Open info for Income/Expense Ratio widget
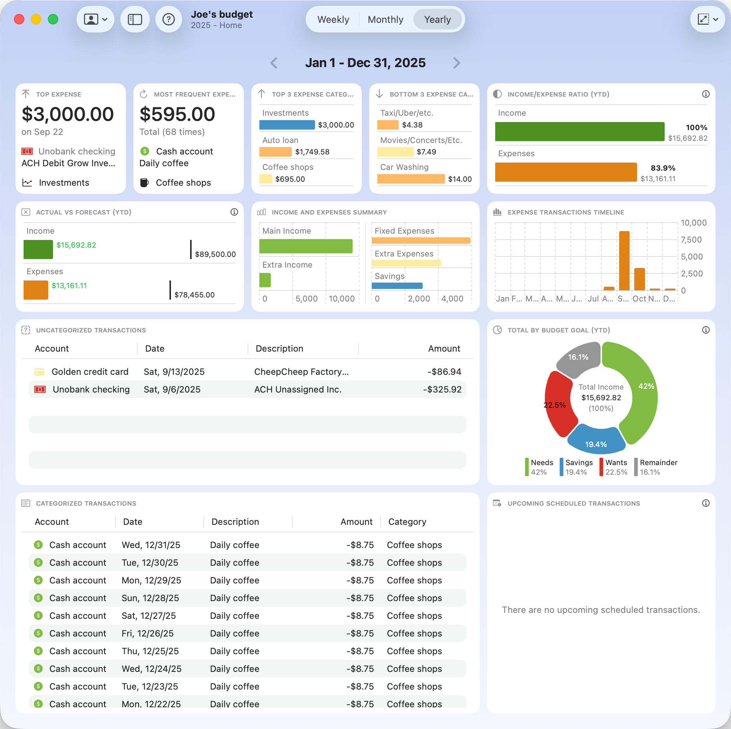 tap(706, 94)
